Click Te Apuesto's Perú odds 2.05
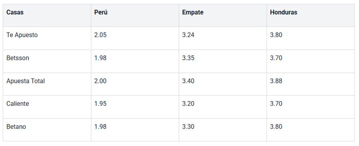 click(x=100, y=35)
